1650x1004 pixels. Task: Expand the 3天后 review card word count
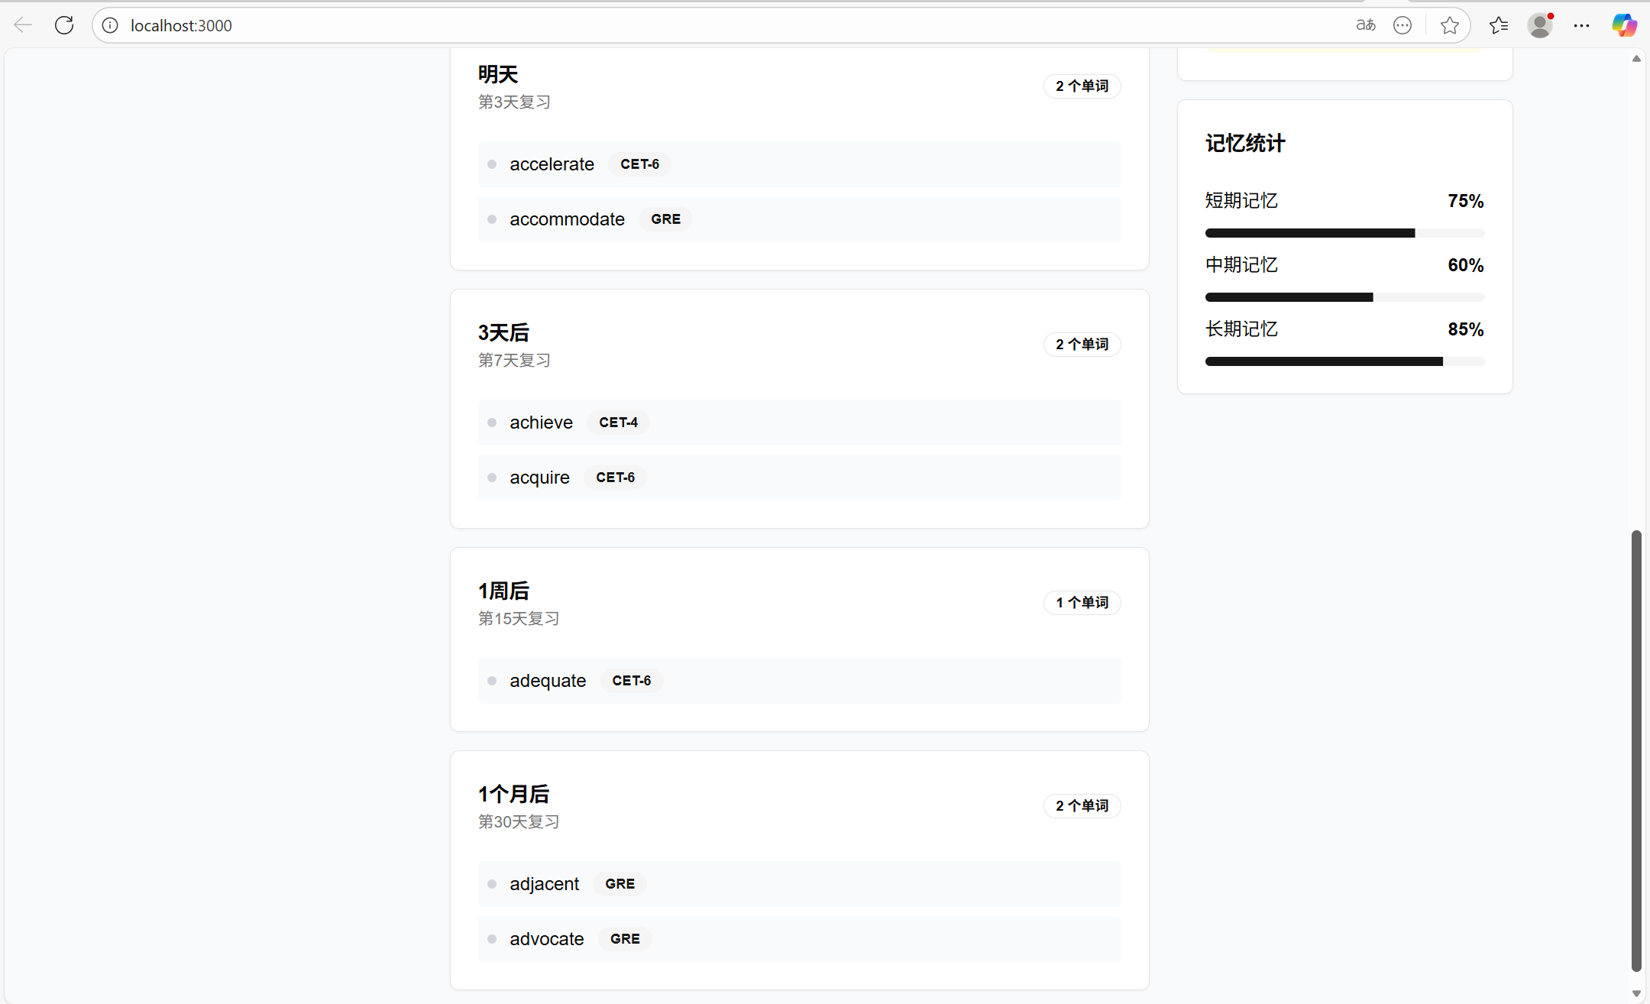(x=1082, y=344)
